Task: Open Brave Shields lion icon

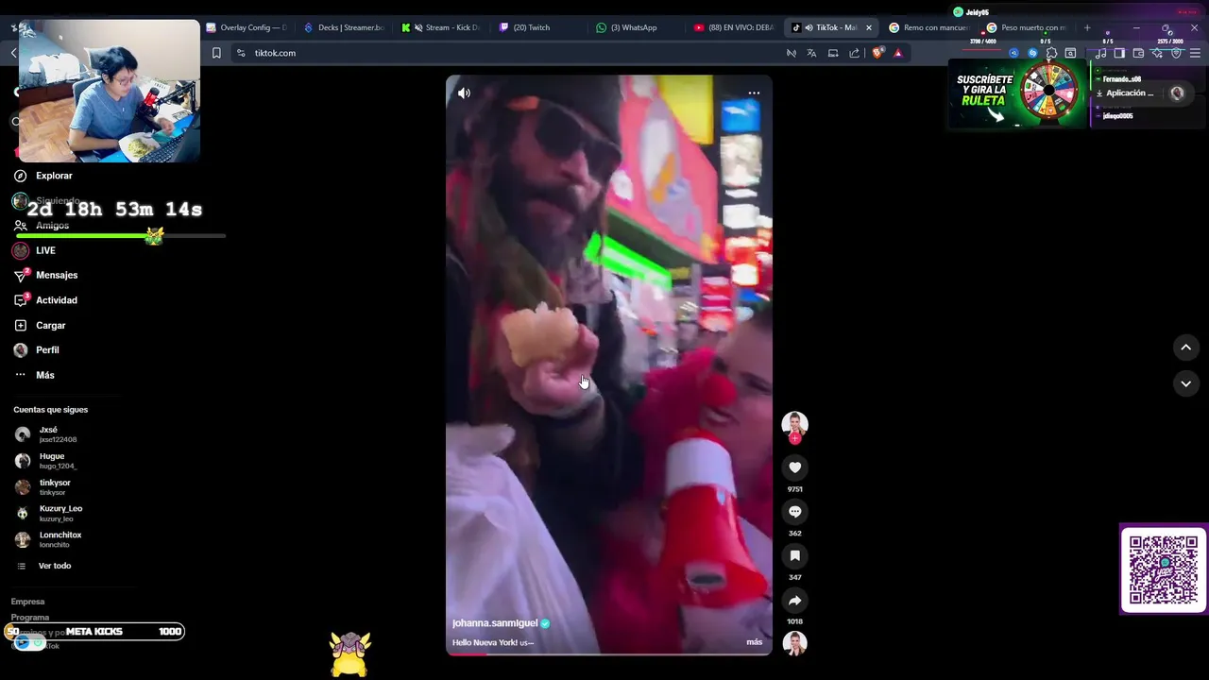Action: (877, 53)
